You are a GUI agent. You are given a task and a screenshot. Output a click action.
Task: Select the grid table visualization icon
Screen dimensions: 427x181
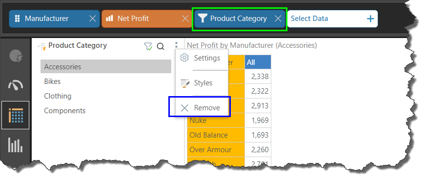pyautogui.click(x=16, y=115)
